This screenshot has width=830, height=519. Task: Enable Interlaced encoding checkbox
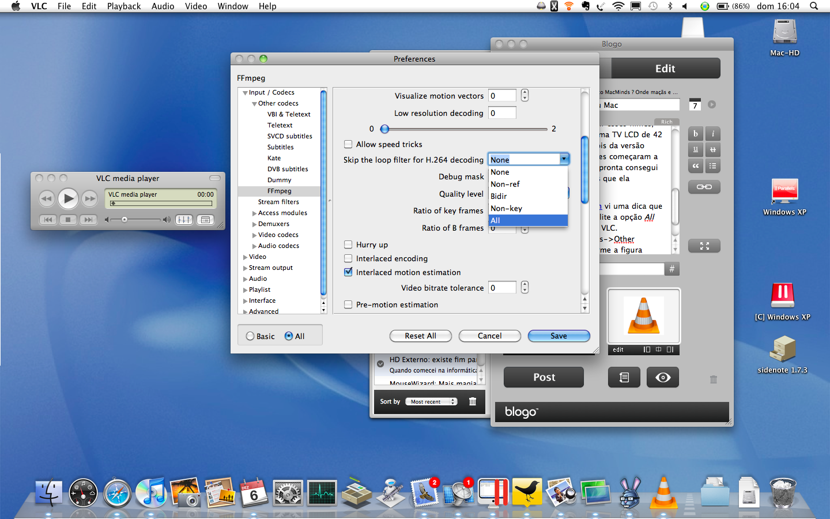[x=348, y=258]
